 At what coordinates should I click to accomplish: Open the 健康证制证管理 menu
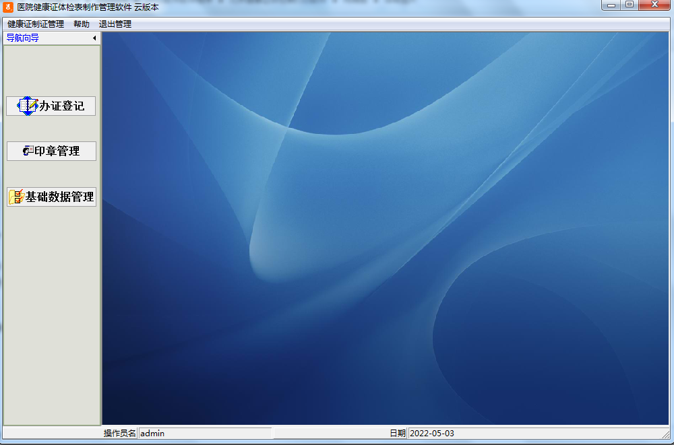click(36, 24)
